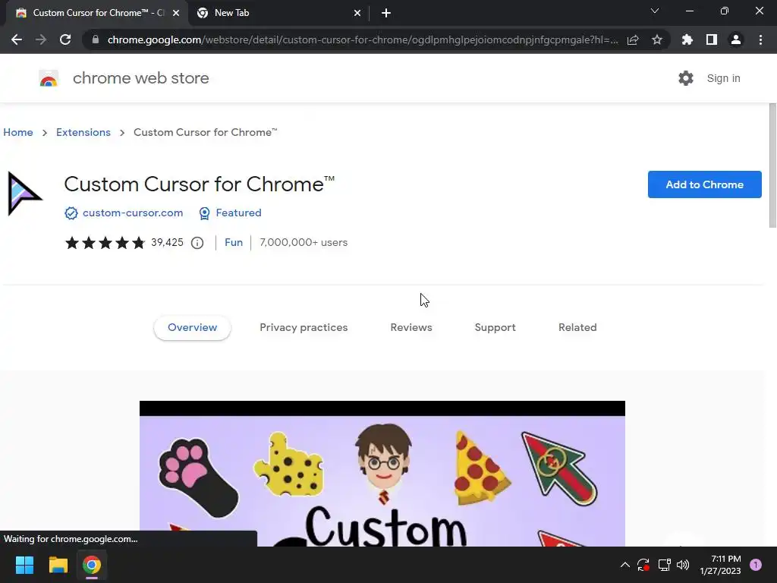Open a new tab with plus button

click(386, 13)
